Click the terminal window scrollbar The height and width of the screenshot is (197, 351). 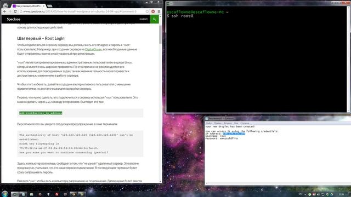[x=349, y=59]
